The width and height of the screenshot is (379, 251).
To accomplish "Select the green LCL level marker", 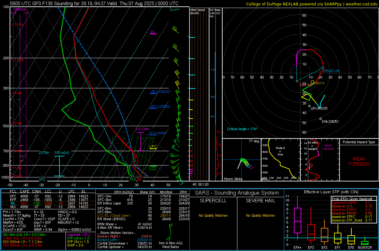I will point(153,168).
